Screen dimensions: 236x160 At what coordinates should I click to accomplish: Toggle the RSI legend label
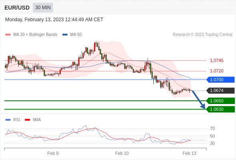point(16,120)
